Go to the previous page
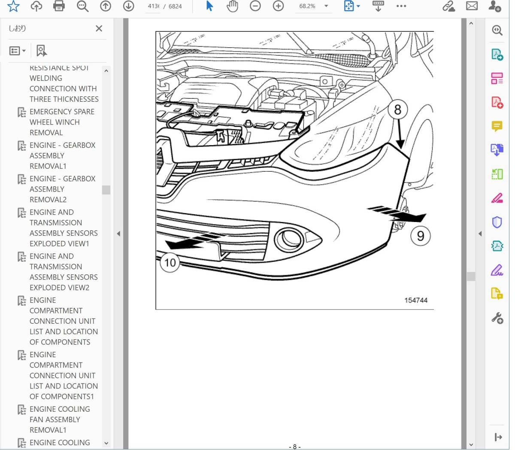The height and width of the screenshot is (450, 515). pyautogui.click(x=106, y=6)
